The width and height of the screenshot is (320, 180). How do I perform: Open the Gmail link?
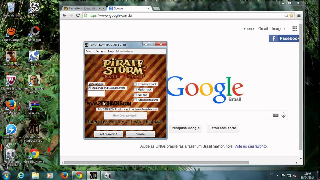point(263,29)
